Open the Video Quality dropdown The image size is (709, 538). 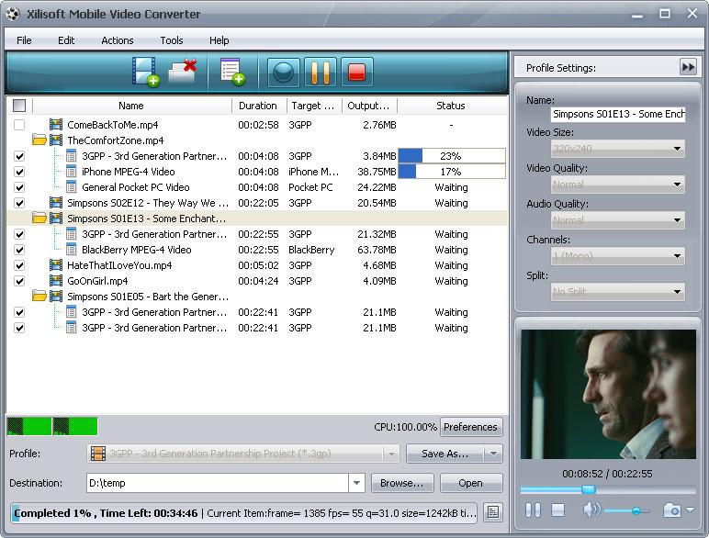point(618,185)
